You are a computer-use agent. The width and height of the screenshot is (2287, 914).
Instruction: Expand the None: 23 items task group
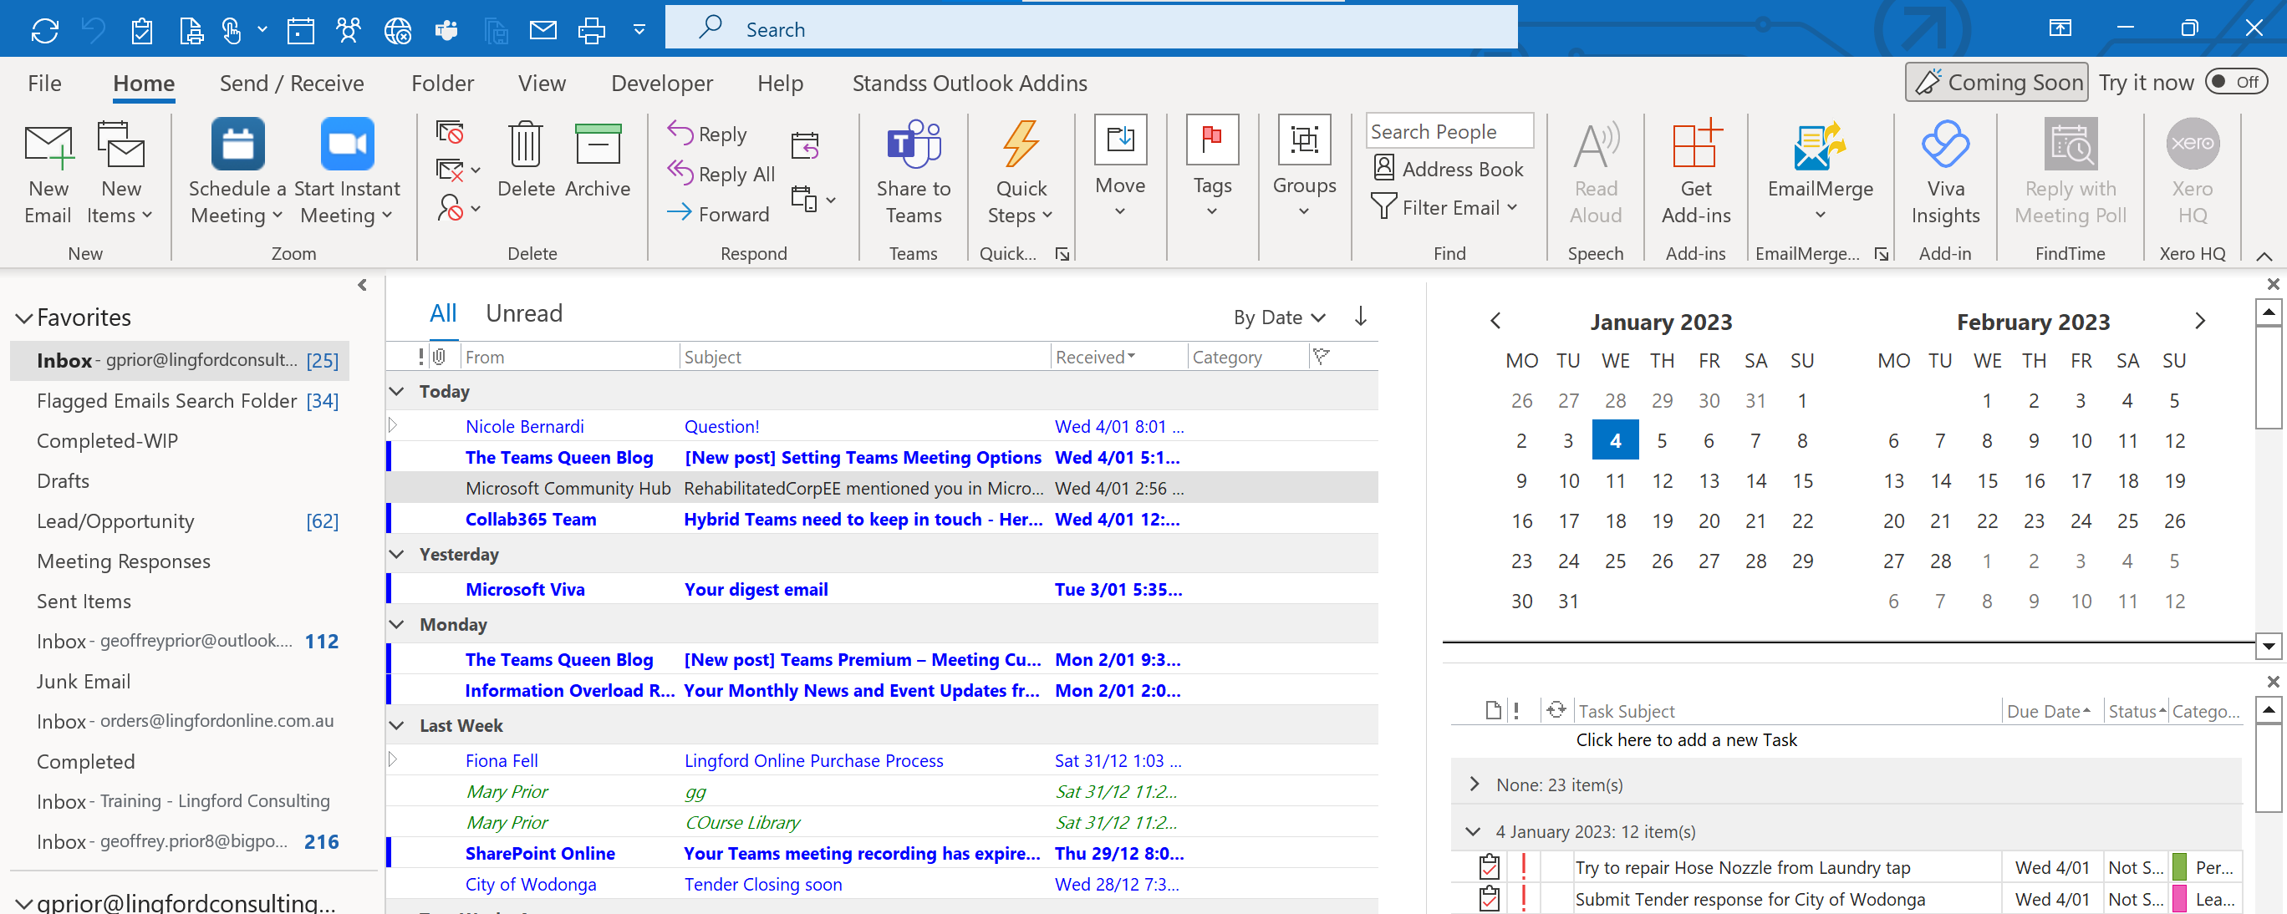click(1475, 785)
